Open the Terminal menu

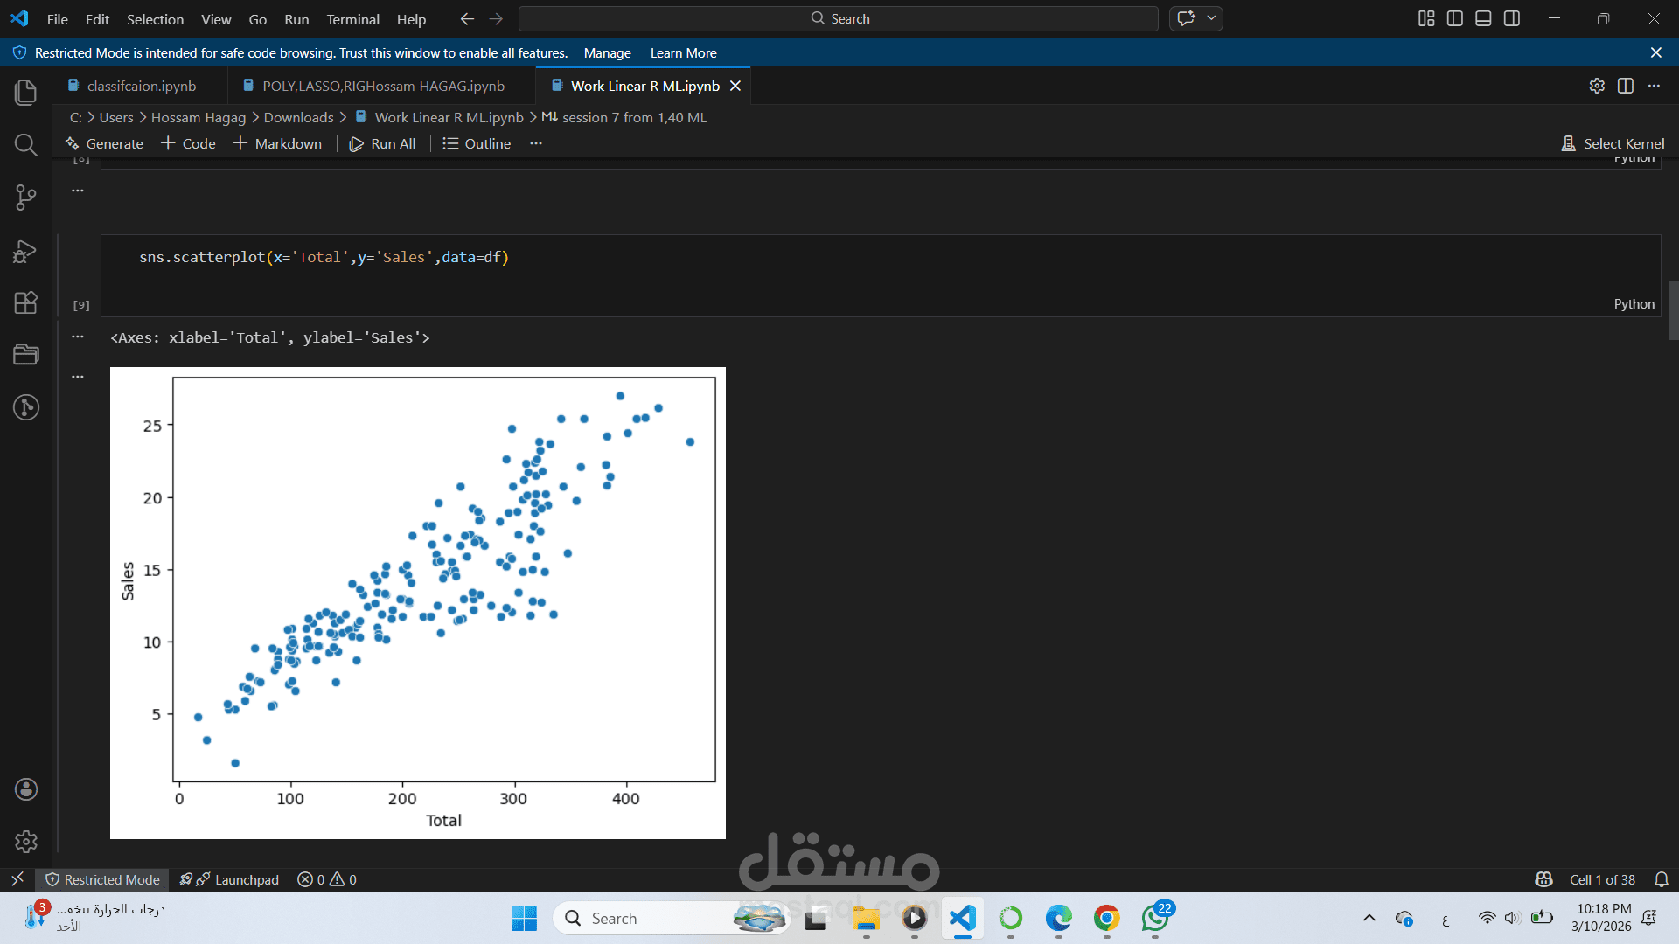(x=352, y=19)
